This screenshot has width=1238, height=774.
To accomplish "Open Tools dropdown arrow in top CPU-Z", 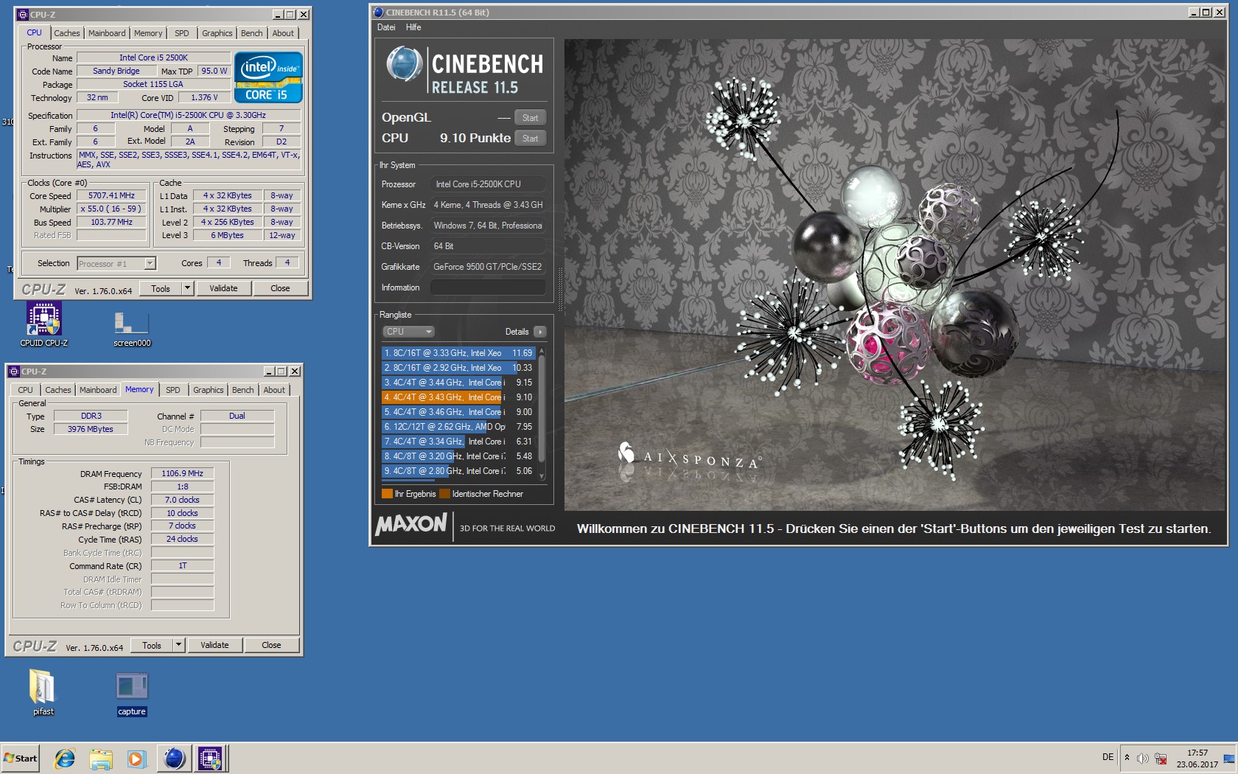I will pyautogui.click(x=187, y=288).
